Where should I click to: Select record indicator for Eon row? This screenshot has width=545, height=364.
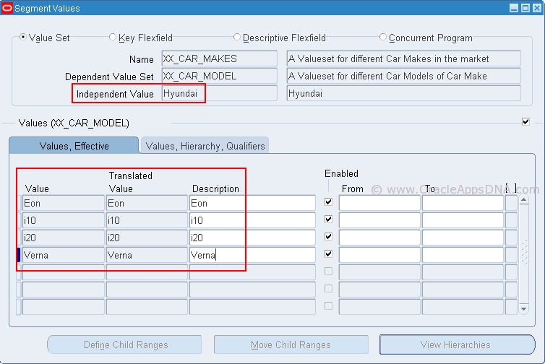19,203
